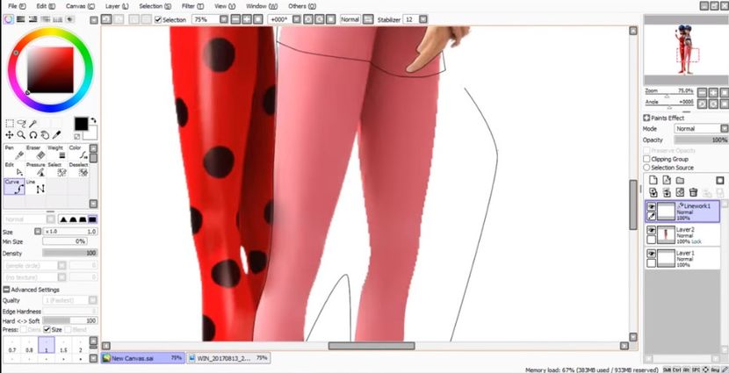The image size is (729, 373).
Task: Open the Canvas menu
Action: [x=81, y=6]
